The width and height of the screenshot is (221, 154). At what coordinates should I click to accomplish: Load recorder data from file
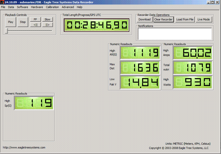185,19
